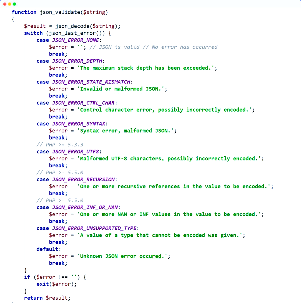Click the 'return' keyword
Image resolution: width=301 pixels, height=303 pixels.
[x=33, y=298]
